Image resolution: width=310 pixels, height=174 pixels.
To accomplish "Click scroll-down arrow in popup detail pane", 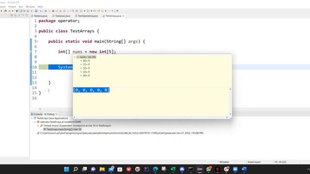I will click(230, 114).
